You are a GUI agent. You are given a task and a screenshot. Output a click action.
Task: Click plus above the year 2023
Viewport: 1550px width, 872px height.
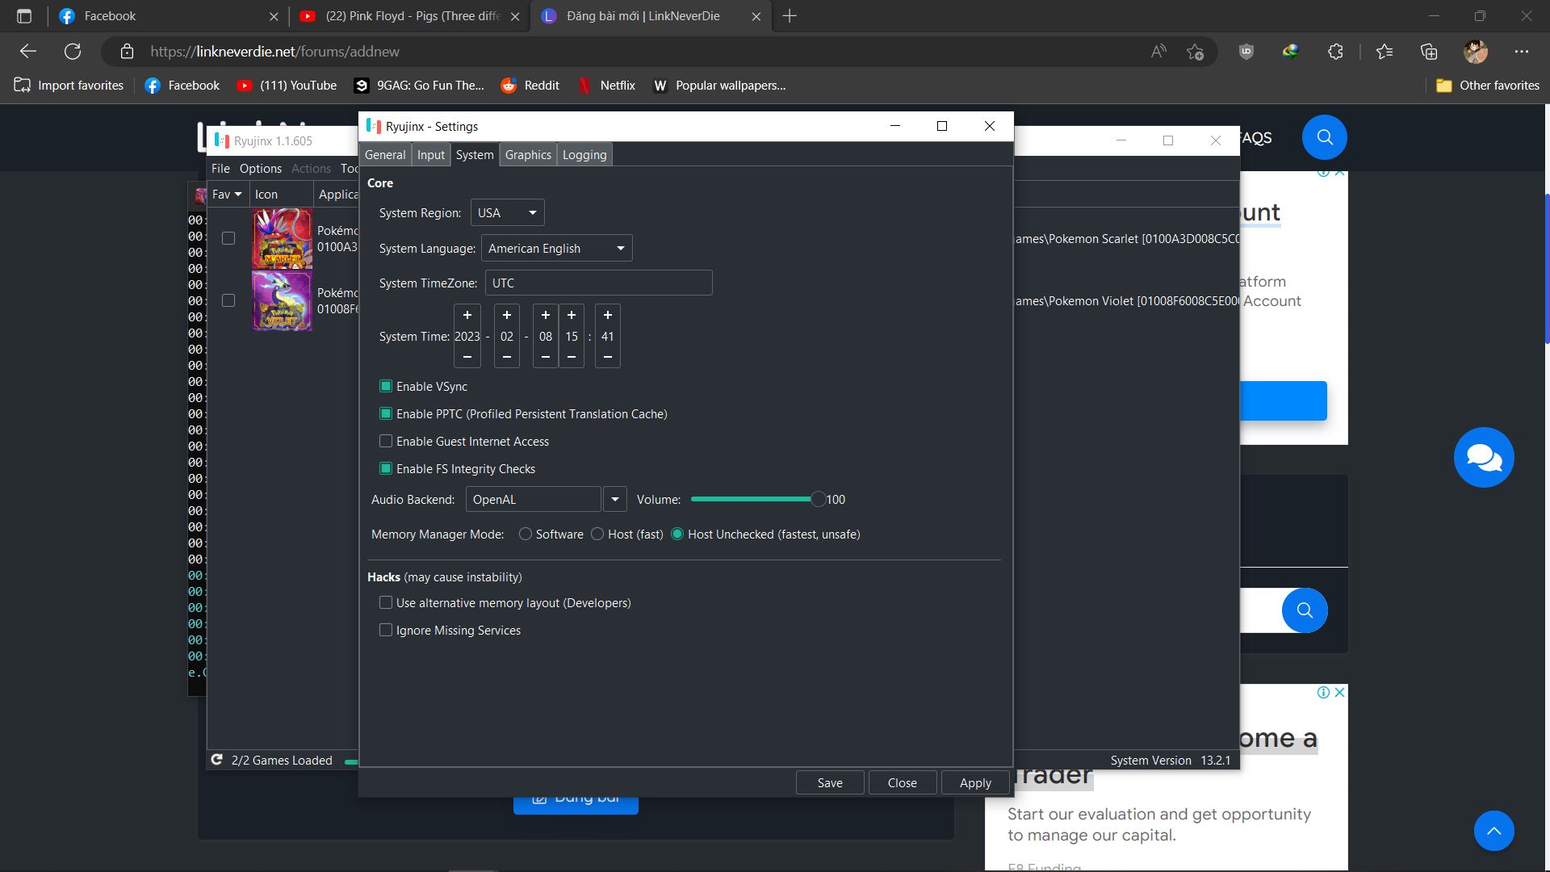467,315
